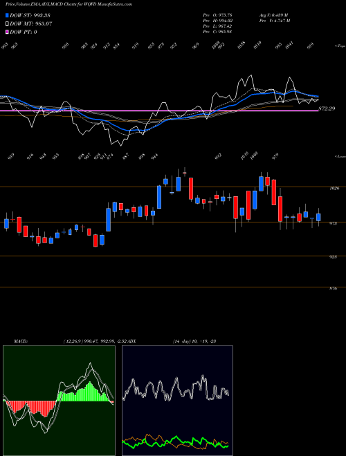
Task: Click the 'Pre O: 973.78' open value
Action: click(217, 15)
